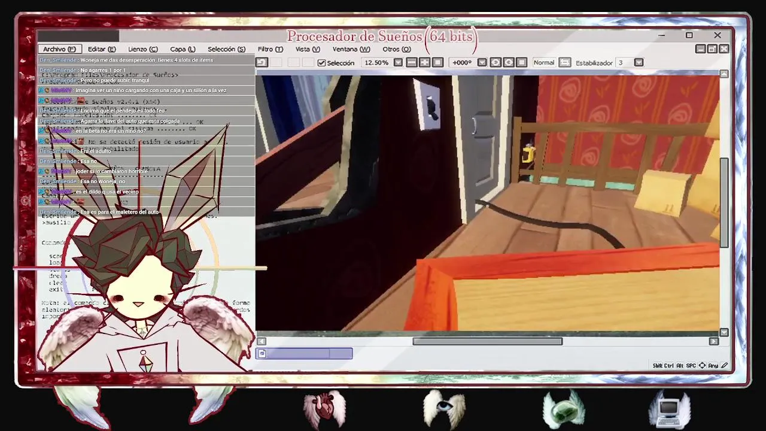
Task: Open the Estabilizador dropdown arrow
Action: [639, 63]
